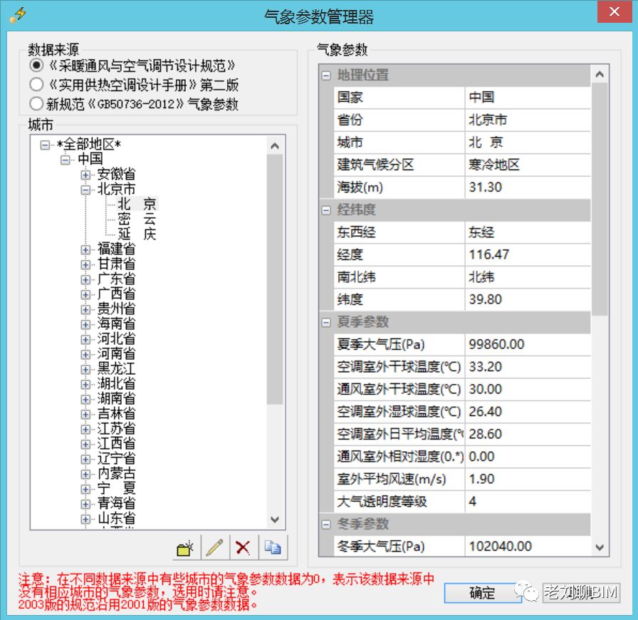The height and width of the screenshot is (620, 638).
Task: Collapse the 冬季参数 property section
Action: pyautogui.click(x=326, y=525)
